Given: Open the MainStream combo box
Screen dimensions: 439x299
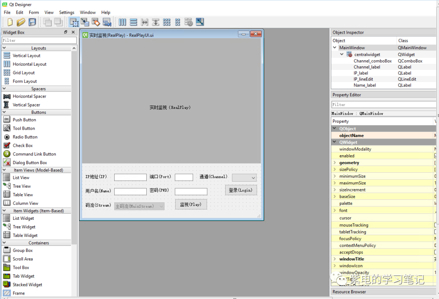Looking at the screenshot, I should click(139, 206).
